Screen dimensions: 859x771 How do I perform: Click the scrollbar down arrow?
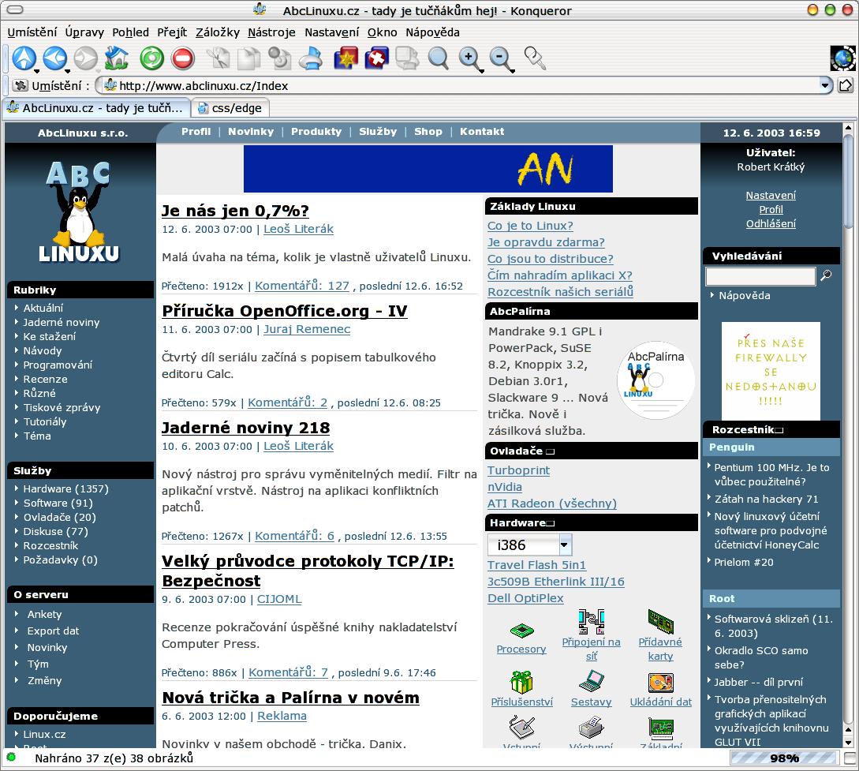click(x=848, y=743)
